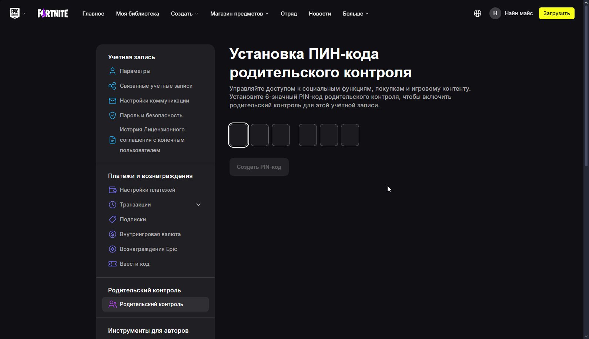589x339 pixels.
Task: Click the Связанные учётные записи share icon
Action: (113, 86)
